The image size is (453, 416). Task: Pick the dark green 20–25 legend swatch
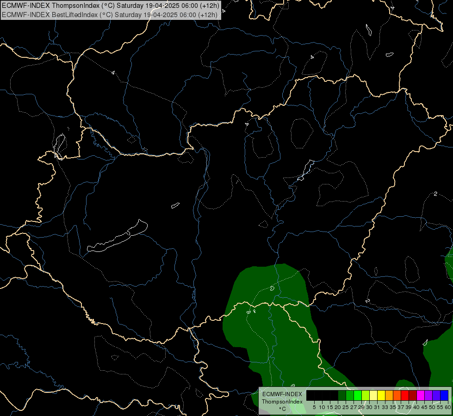tap(342, 395)
